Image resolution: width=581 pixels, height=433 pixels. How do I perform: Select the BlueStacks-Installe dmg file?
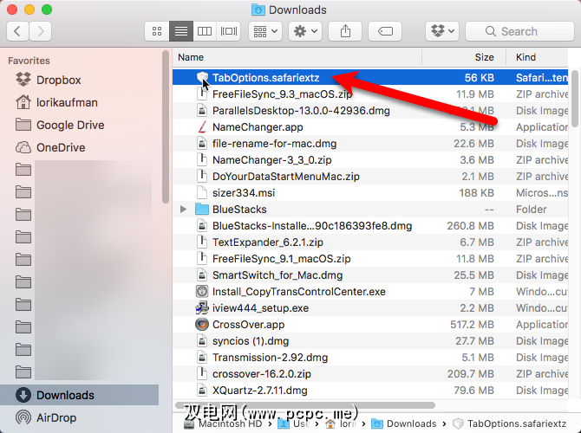[x=370, y=226]
